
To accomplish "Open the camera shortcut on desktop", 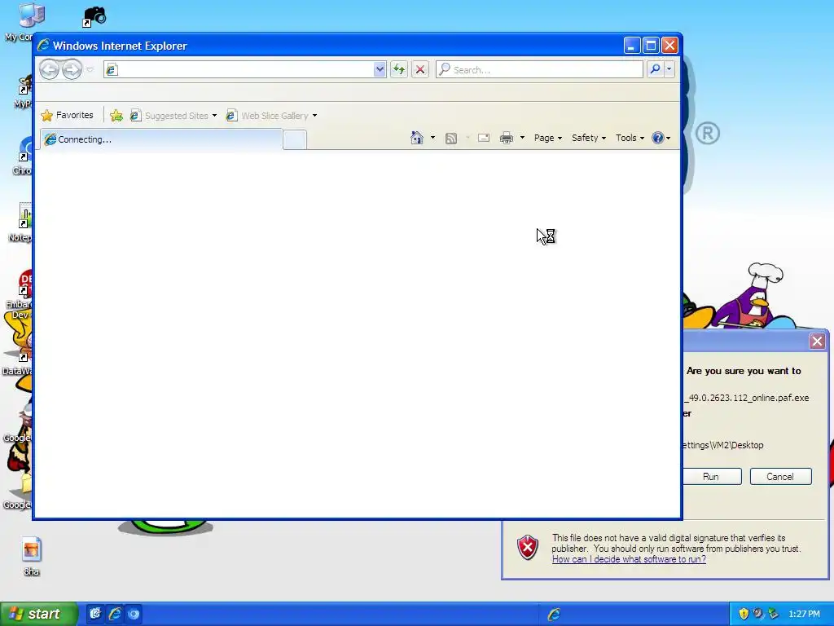I will click(94, 16).
